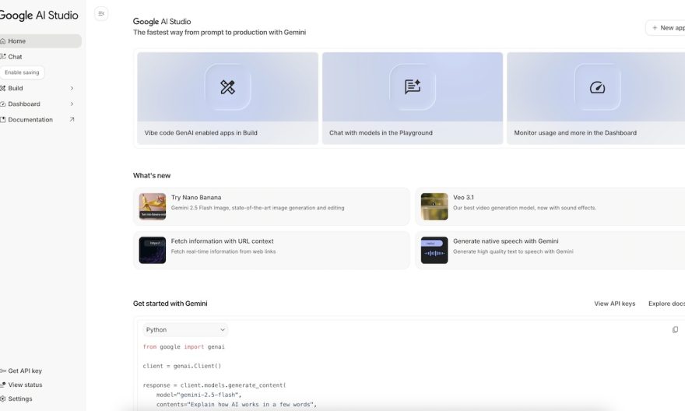Image resolution: width=685 pixels, height=411 pixels.
Task: Click the Playground chat sparkle icon
Action: [413, 87]
